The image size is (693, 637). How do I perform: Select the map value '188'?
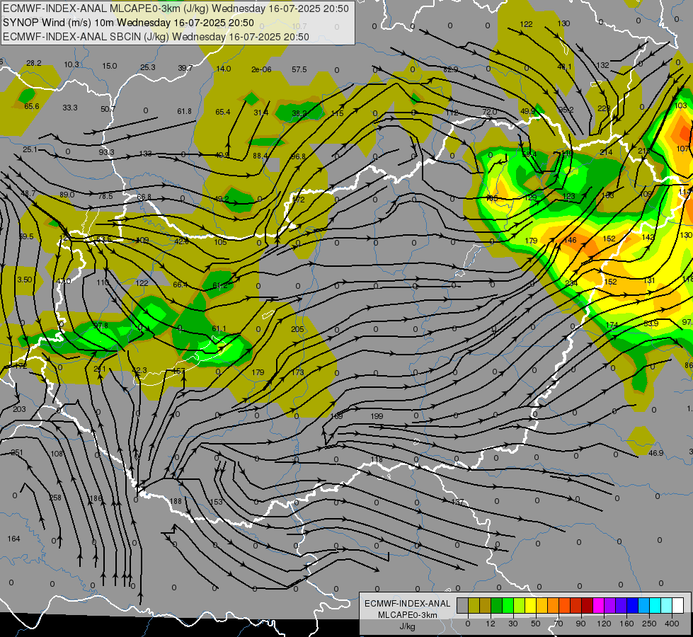[176, 501]
